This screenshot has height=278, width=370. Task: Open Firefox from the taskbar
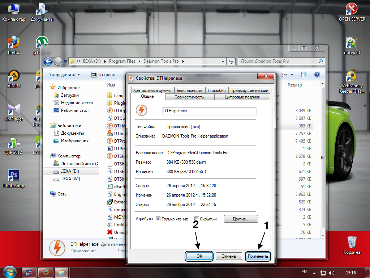46,273
